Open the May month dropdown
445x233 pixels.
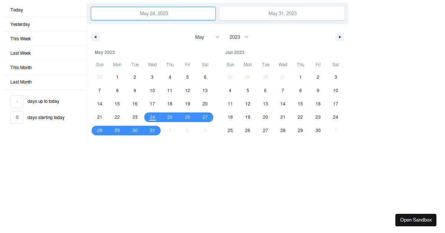click(207, 37)
